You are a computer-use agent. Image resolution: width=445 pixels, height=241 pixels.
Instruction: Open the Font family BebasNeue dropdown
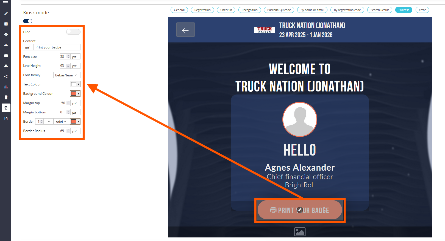(x=66, y=75)
